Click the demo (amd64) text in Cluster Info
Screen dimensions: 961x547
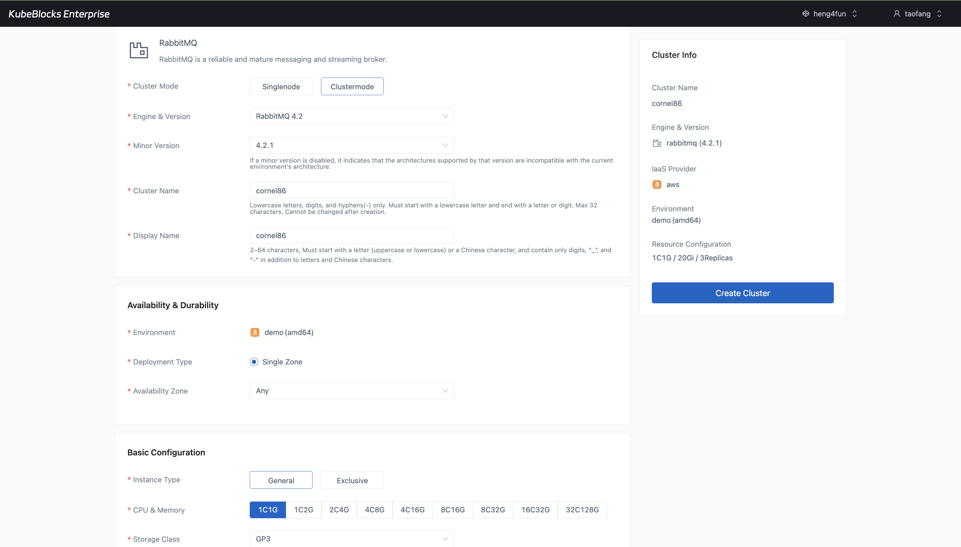676,220
